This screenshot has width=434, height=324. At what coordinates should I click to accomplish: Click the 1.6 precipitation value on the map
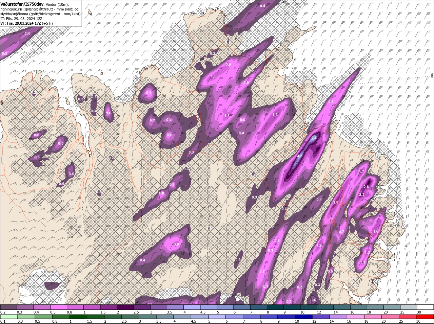[x=376, y=232]
